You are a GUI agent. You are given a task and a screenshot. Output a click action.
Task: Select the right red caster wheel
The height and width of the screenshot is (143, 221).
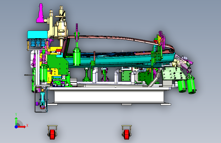click(x=126, y=134)
